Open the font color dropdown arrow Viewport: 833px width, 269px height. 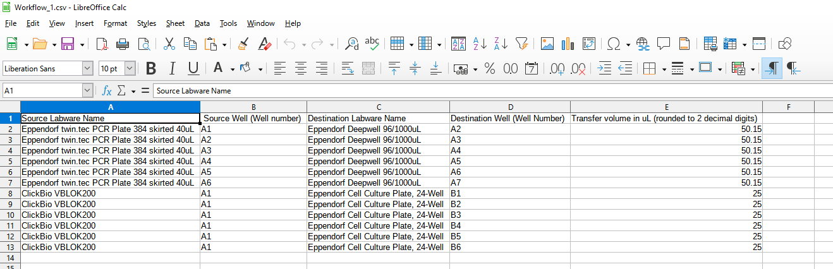(x=233, y=68)
